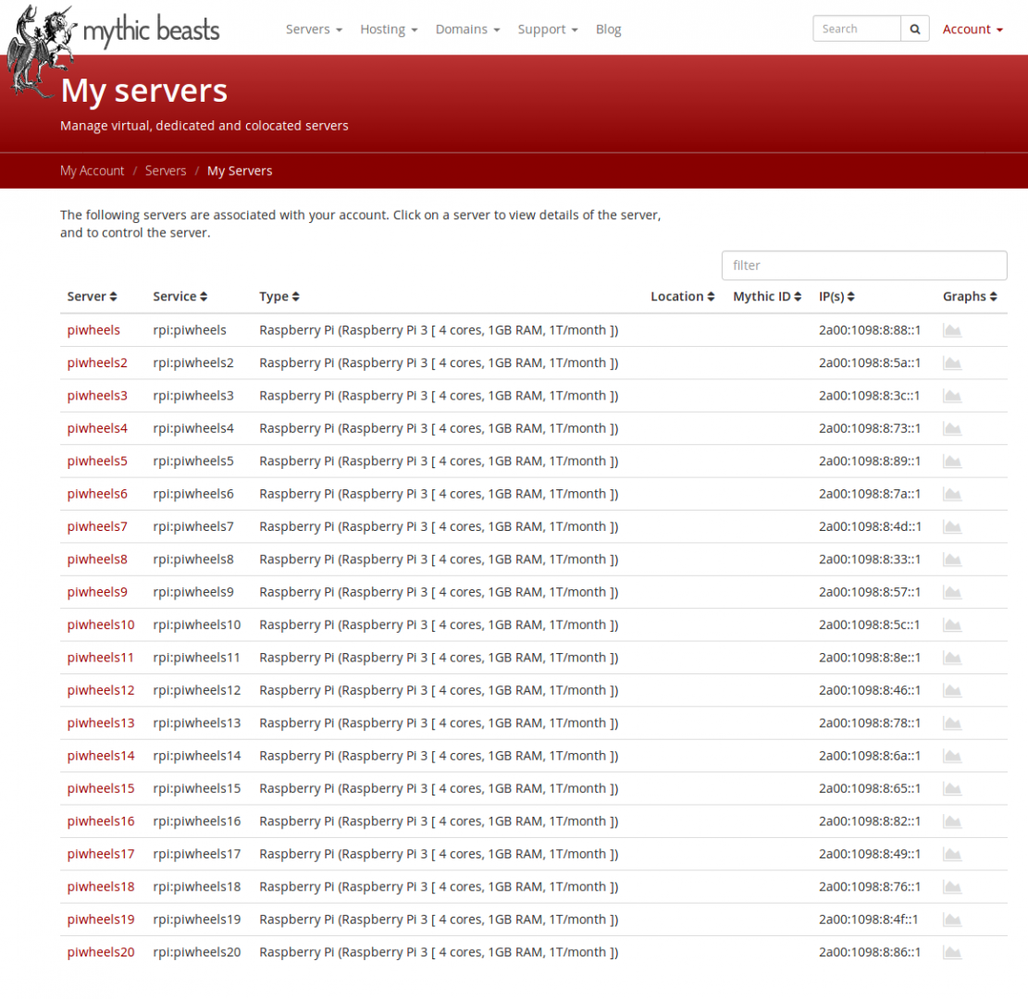The image size is (1028, 999).
Task: Open the graphs icon for piwheels5
Action: tap(952, 461)
